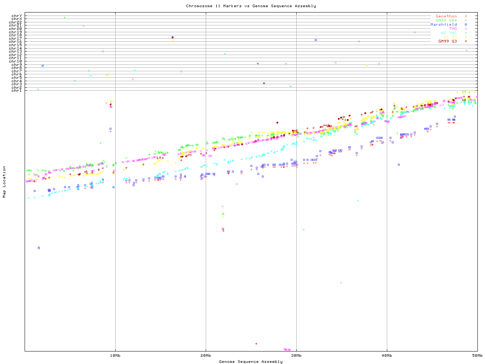The width and height of the screenshot is (485, 364).
Task: Select the Genethon legend label
Action: pos(446,16)
